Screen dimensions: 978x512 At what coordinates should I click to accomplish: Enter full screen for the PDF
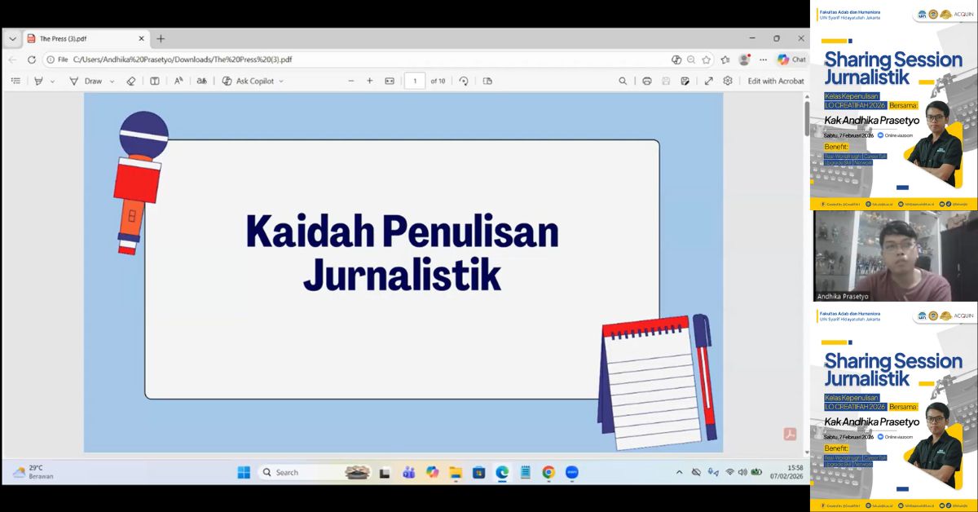(708, 81)
